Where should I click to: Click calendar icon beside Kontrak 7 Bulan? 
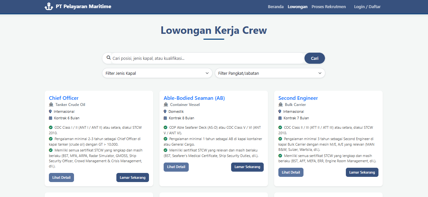tap(280, 118)
